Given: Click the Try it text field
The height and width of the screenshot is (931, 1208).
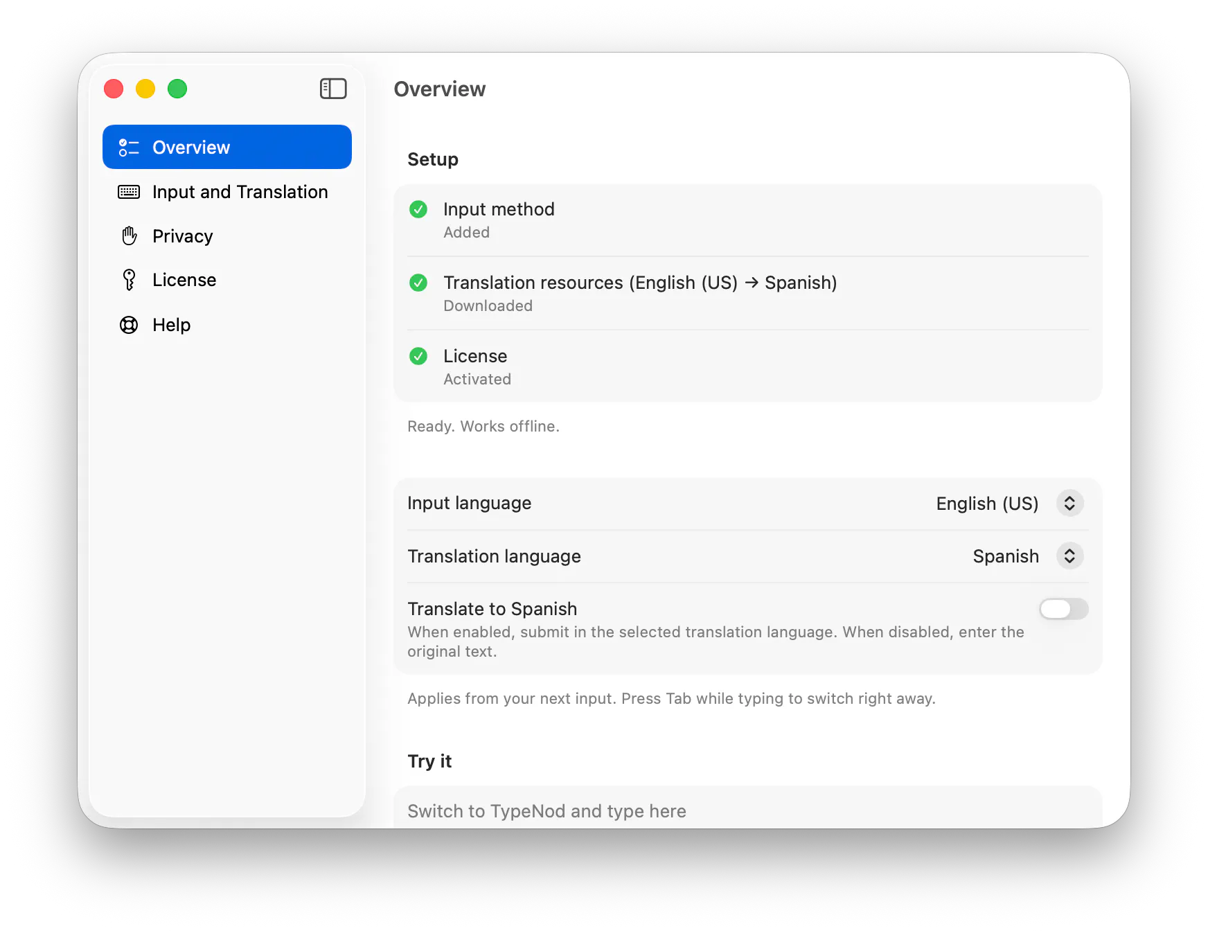Looking at the screenshot, I should (748, 808).
